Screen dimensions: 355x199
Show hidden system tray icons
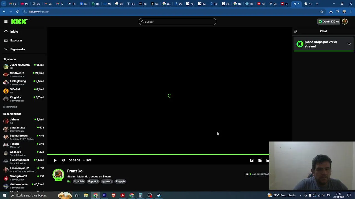click(301, 195)
